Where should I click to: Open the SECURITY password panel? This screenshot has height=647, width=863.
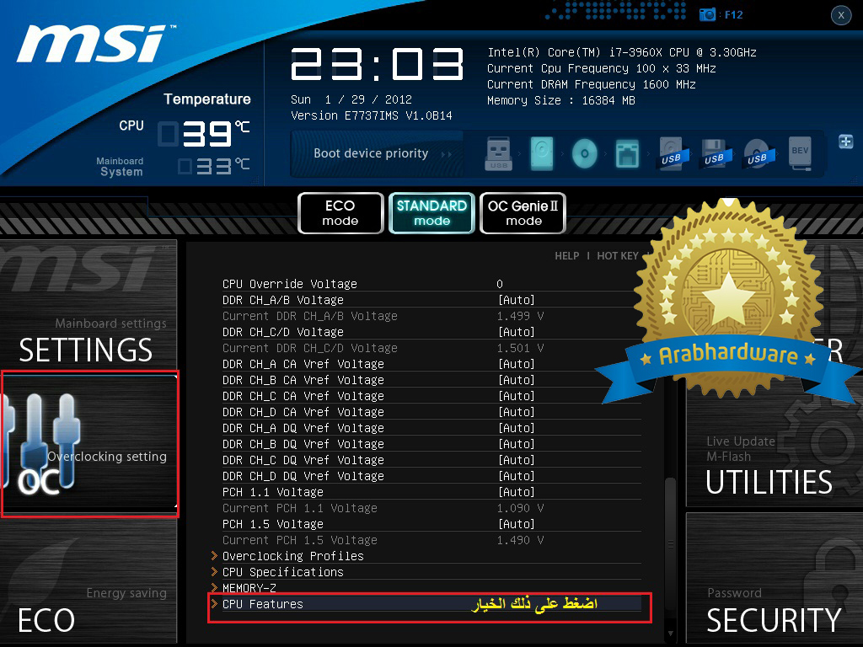click(x=775, y=578)
